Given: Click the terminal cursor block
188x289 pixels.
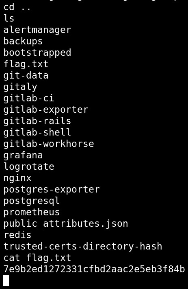Looking at the screenshot, I should [x=6, y=280].
